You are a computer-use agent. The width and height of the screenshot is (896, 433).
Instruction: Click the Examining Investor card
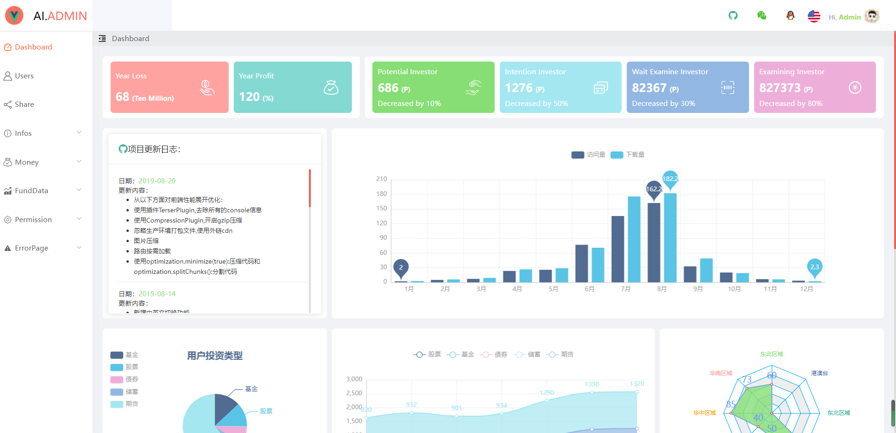point(815,87)
